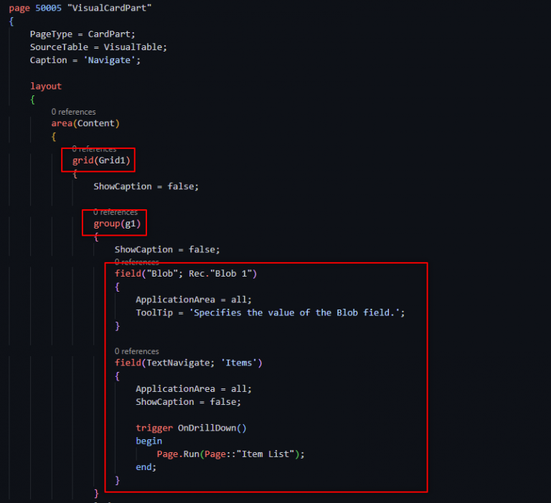The image size is (551, 503).
Task: Click the field(TextNavigate; 'Items') declaration
Action: 188,363
